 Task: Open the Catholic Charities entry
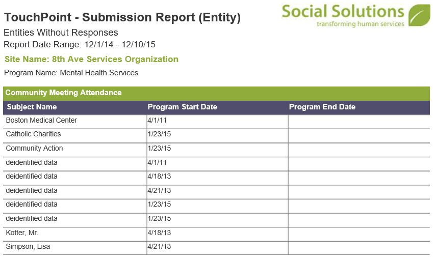33,134
